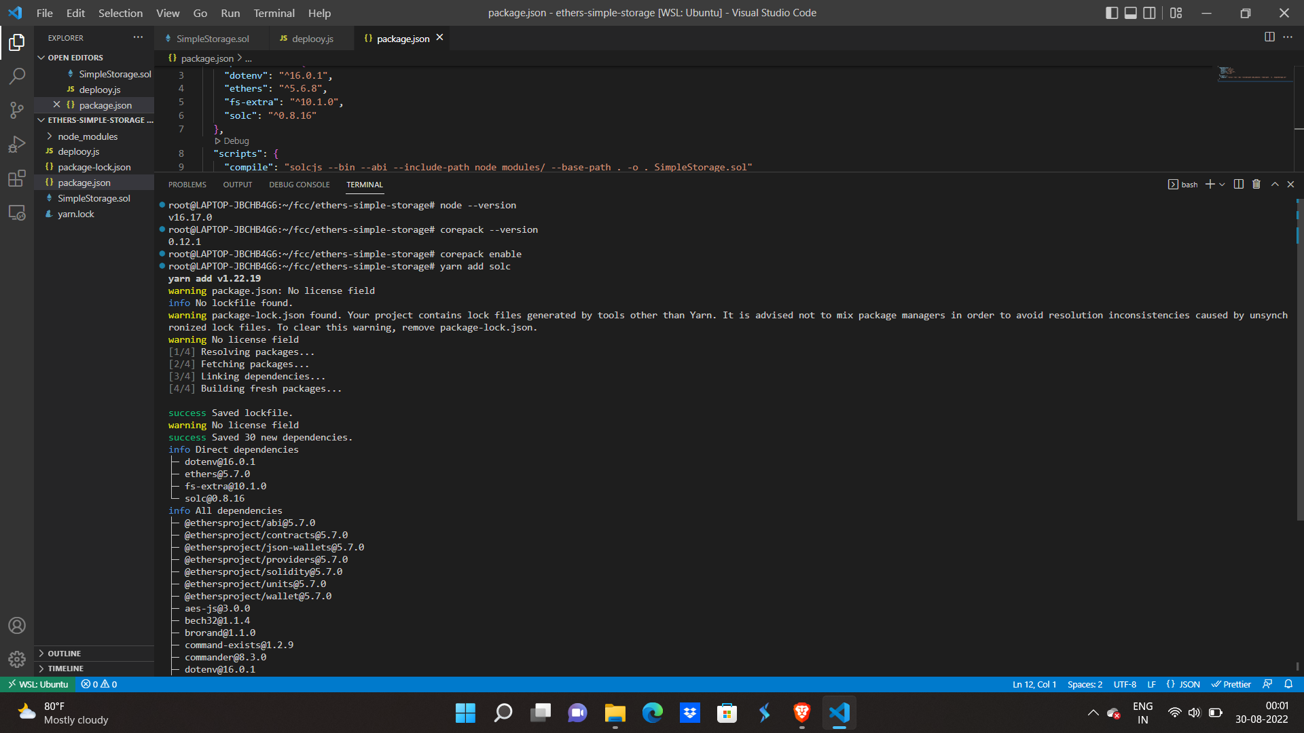Open the File menu
Image resolution: width=1304 pixels, height=733 pixels.
[44, 13]
